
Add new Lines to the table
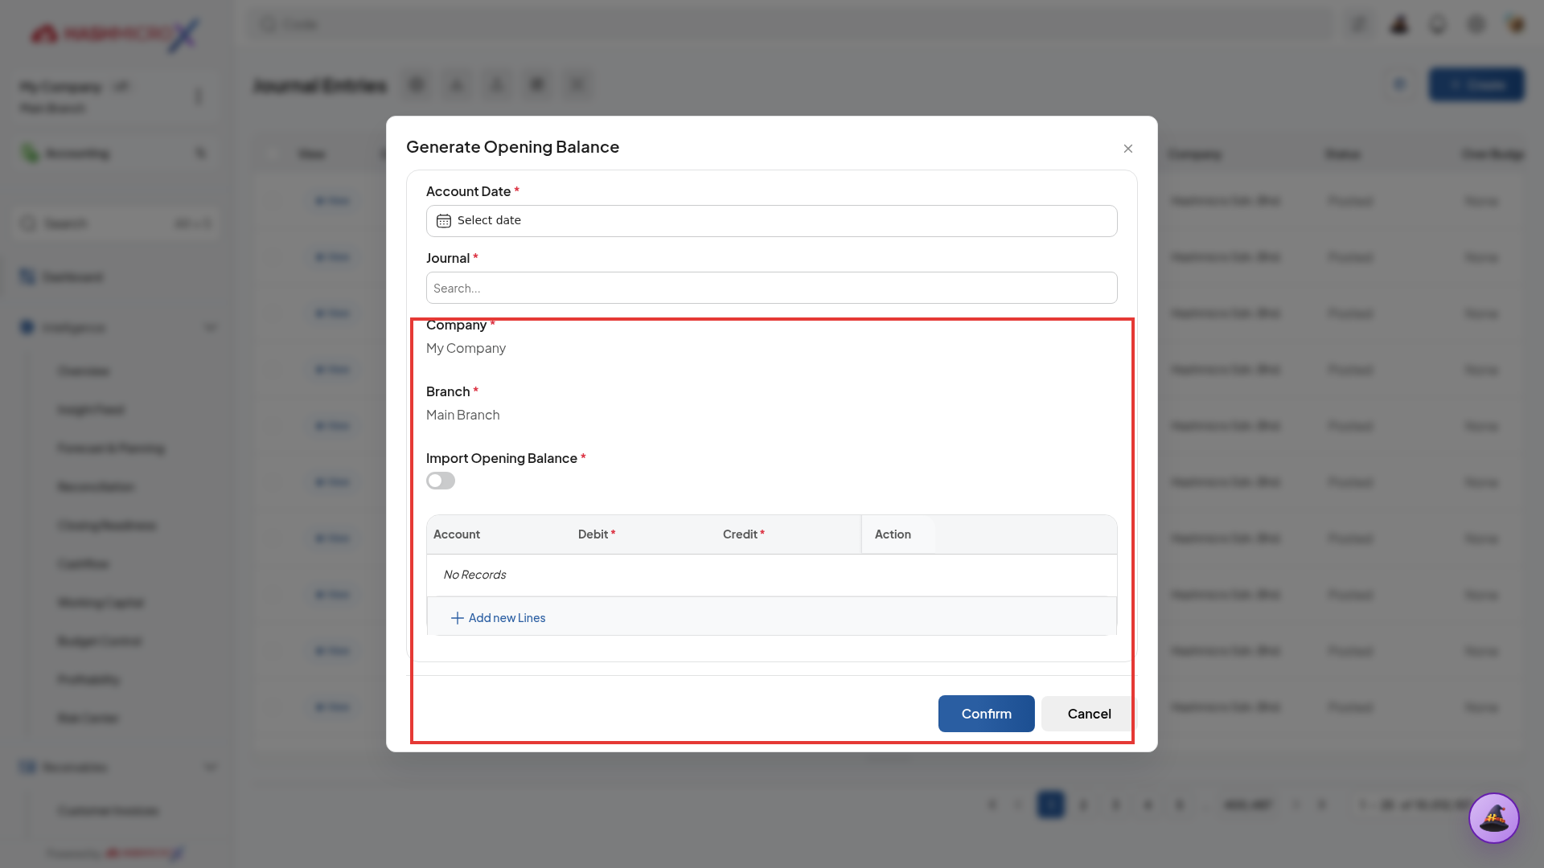pos(498,617)
